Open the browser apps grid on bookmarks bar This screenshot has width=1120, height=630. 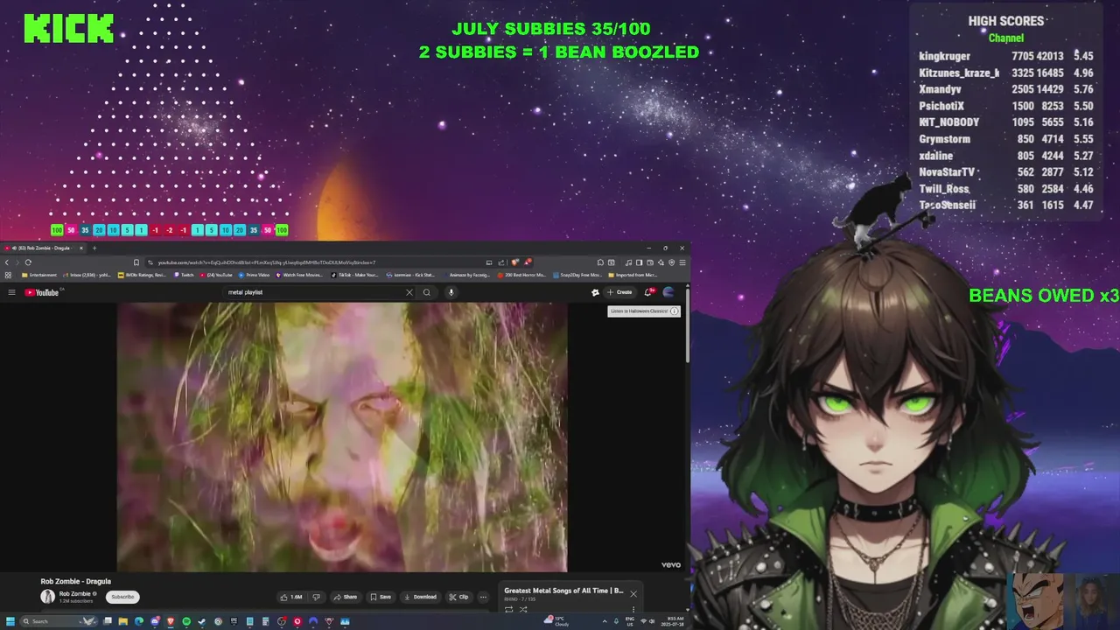point(9,275)
